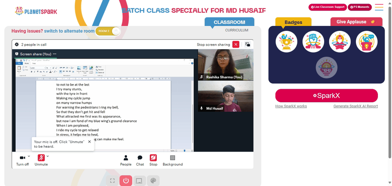Click View tab in shared WordPad

coord(34,63)
